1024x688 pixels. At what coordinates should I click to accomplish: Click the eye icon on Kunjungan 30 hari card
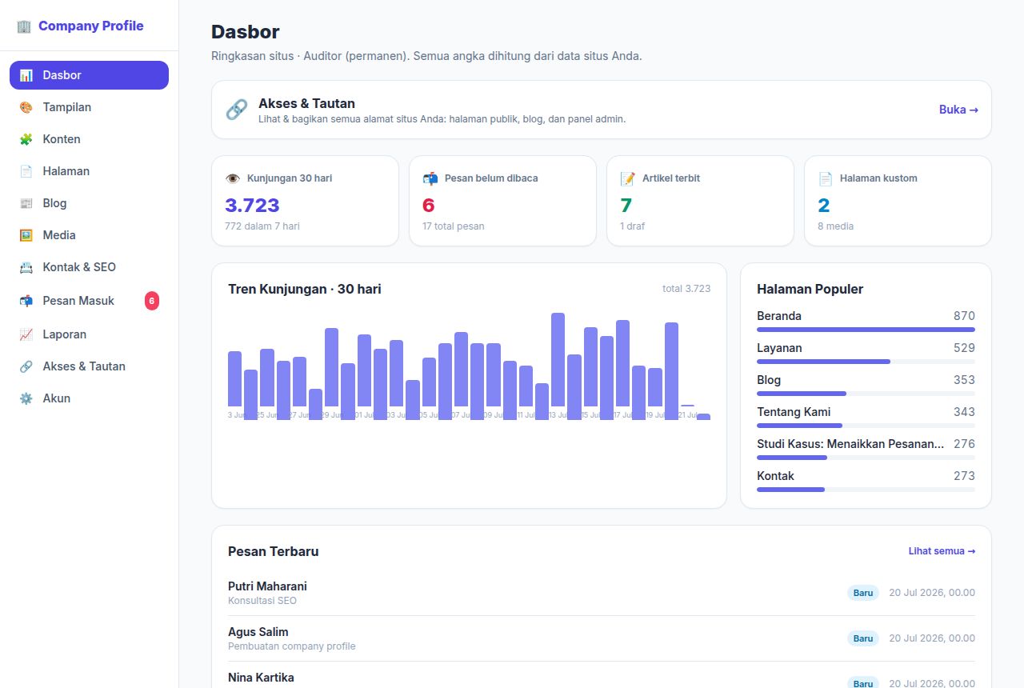tap(233, 178)
